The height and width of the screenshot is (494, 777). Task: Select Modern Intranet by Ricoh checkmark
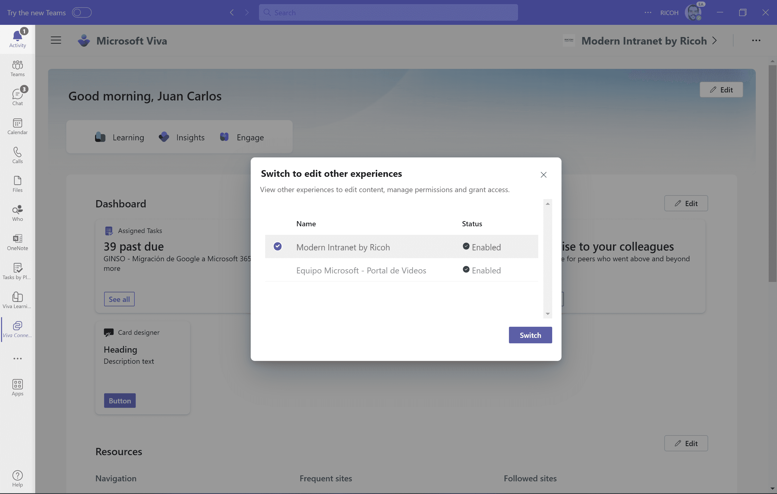pos(277,246)
